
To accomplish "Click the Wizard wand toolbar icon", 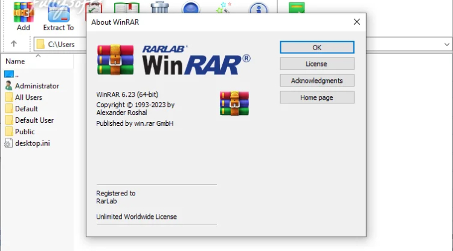I will click(x=224, y=8).
